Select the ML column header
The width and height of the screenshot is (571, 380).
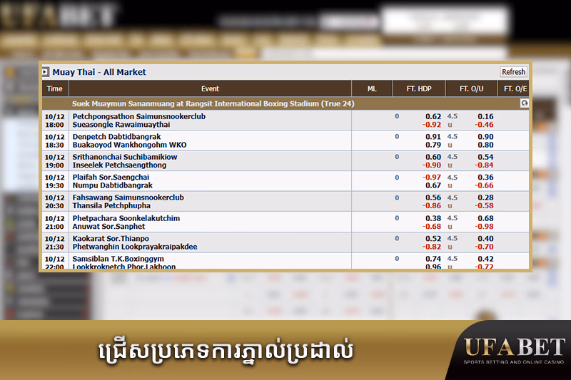372,89
